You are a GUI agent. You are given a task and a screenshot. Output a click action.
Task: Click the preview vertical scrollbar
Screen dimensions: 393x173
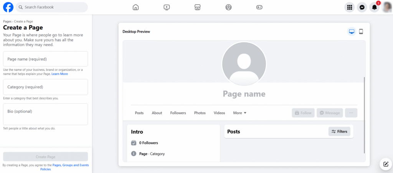pyautogui.click(x=364, y=115)
